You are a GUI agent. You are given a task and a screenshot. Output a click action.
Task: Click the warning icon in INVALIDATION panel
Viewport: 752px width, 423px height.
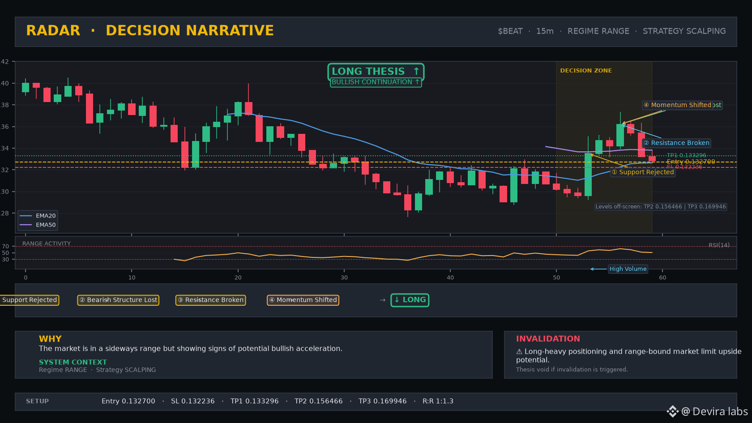519,352
